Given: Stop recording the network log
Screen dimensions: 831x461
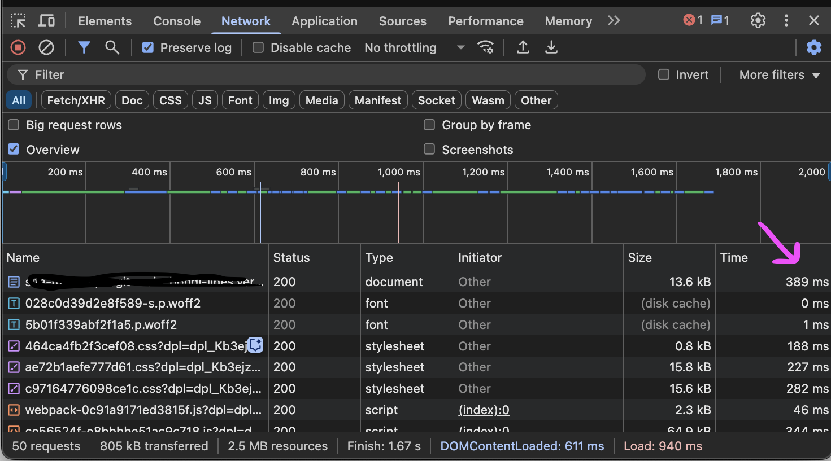Looking at the screenshot, I should click(18, 47).
